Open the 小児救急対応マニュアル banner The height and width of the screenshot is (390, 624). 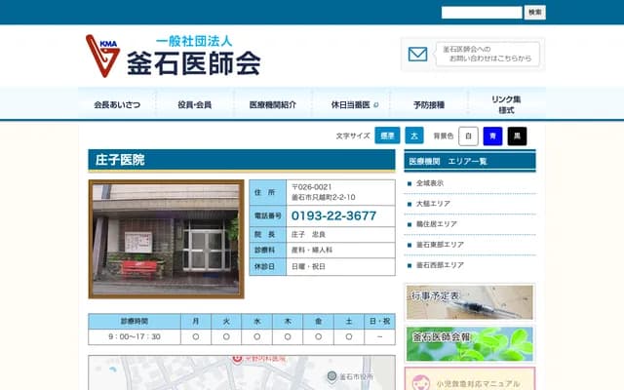pos(469,379)
